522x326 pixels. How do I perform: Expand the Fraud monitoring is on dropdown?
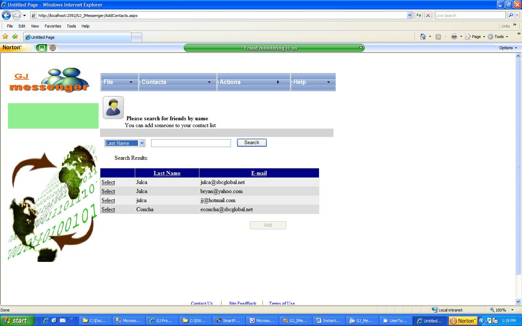[x=361, y=48]
